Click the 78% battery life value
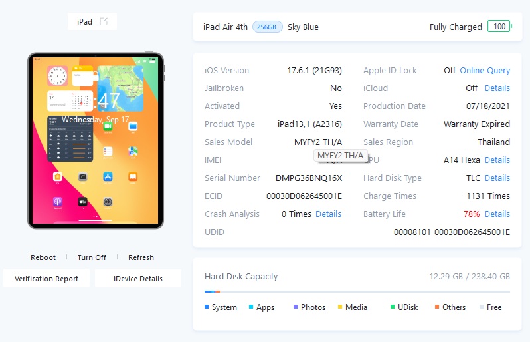 (x=472, y=214)
